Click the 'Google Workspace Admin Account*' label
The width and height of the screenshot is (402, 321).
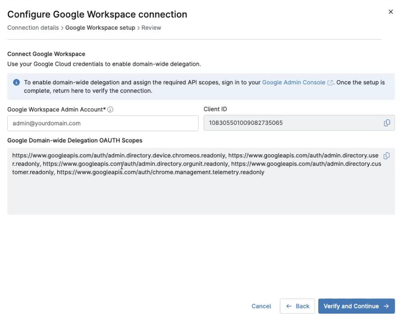click(56, 110)
